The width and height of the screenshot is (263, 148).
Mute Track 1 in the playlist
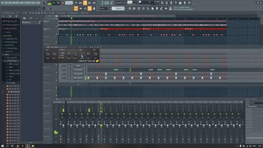pyautogui.click(x=57, y=26)
